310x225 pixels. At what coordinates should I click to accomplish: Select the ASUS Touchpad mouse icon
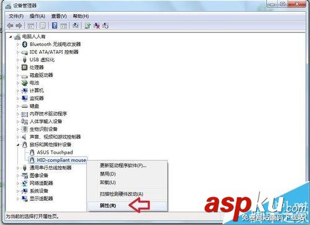click(32, 152)
